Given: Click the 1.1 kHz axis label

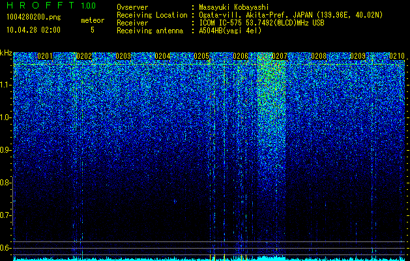Looking at the screenshot, I should pos(5,85).
